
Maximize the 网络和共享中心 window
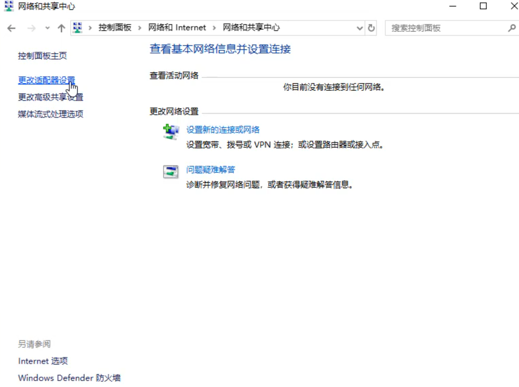(483, 6)
